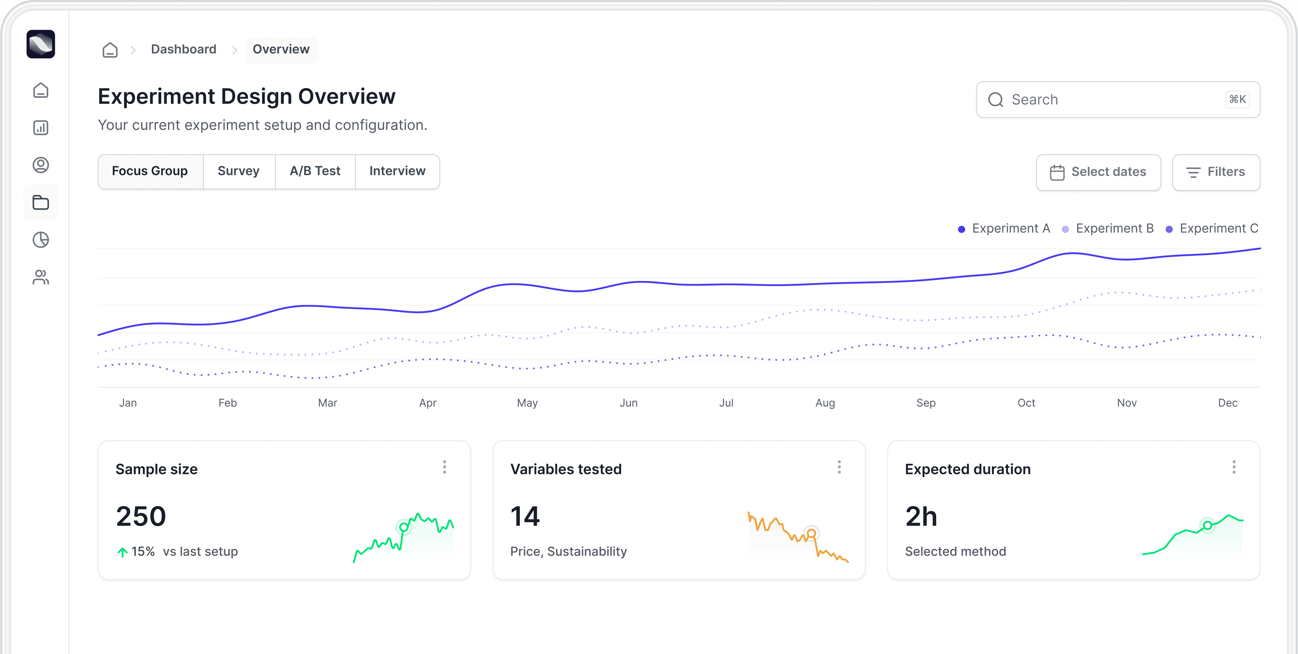Switch to the Survey tab
Image resolution: width=1298 pixels, height=654 pixels.
(238, 171)
